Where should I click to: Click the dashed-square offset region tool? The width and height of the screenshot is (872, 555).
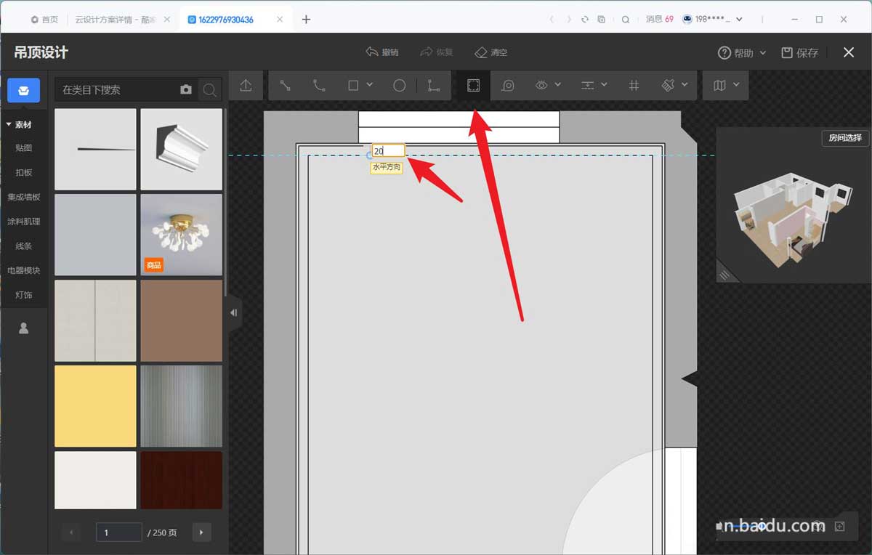(473, 86)
